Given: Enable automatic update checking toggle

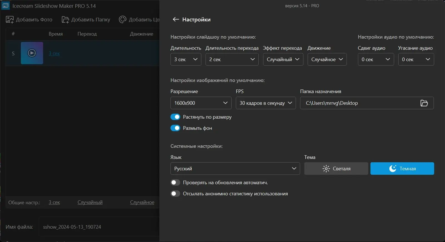Looking at the screenshot, I should pyautogui.click(x=175, y=183).
